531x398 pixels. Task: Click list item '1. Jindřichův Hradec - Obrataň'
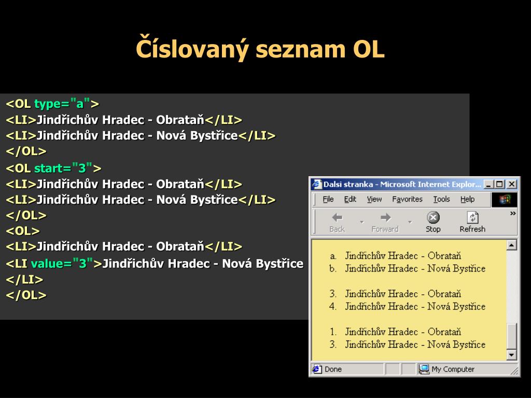[x=396, y=332]
